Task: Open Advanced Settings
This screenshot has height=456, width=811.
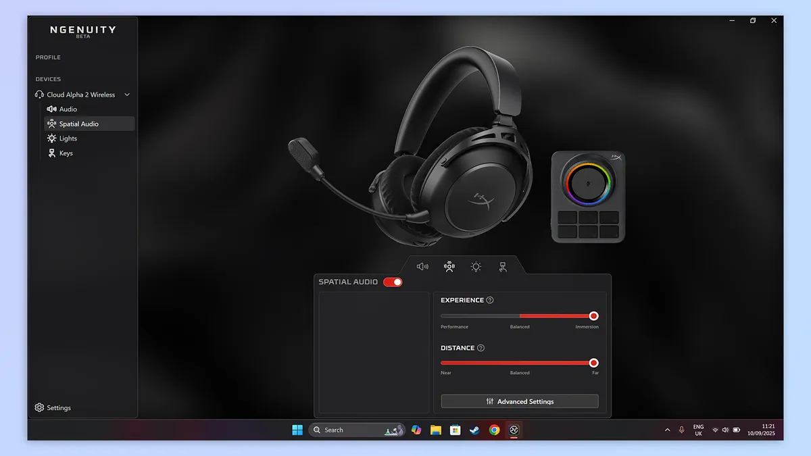Action: [519, 401]
